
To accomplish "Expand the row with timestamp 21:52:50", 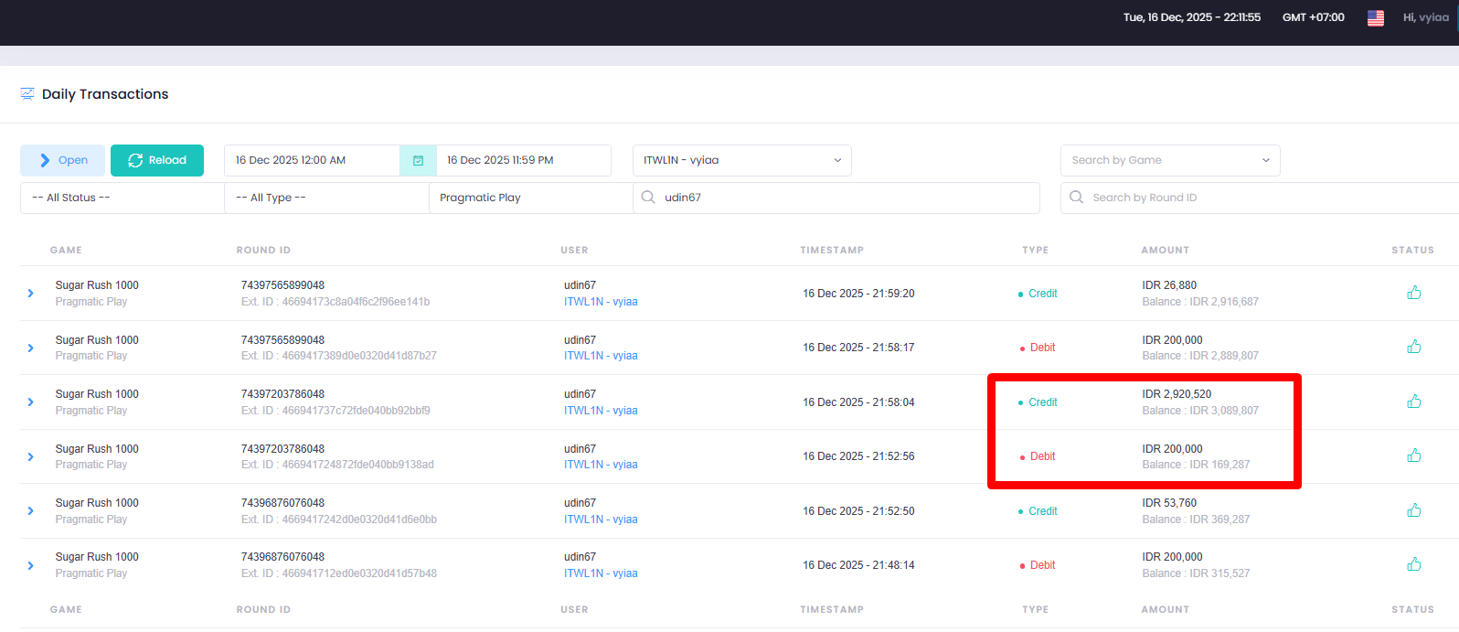I will (x=30, y=511).
